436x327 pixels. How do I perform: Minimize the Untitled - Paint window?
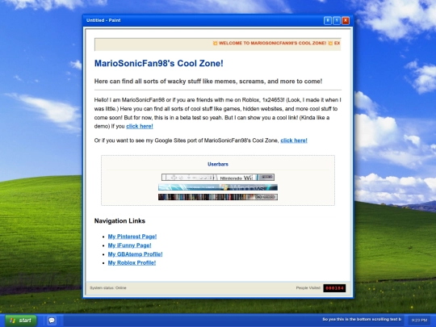(328, 20)
